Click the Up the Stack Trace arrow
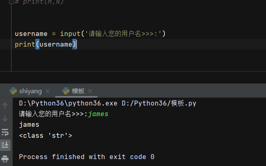 click(x=5, y=105)
